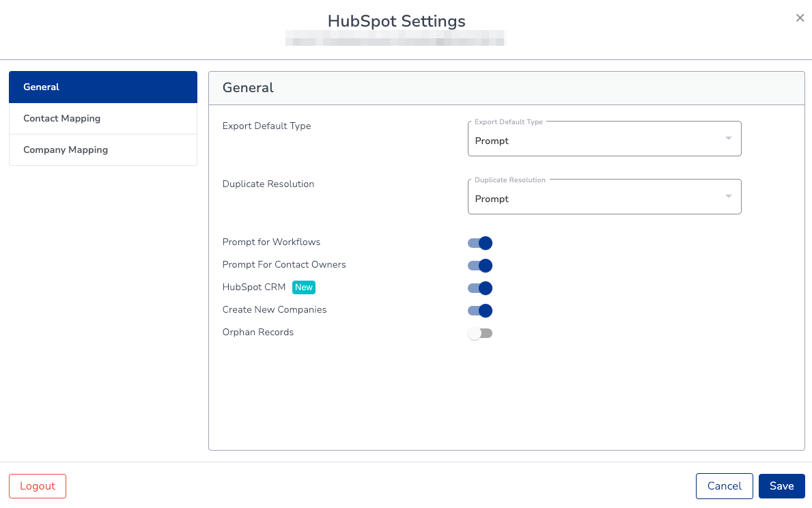Open the Export Default Type dropdown

[x=604, y=139]
